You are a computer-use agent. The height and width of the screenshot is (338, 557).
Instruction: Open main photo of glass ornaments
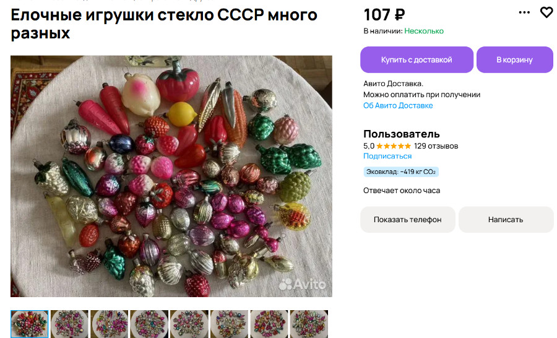point(171,176)
